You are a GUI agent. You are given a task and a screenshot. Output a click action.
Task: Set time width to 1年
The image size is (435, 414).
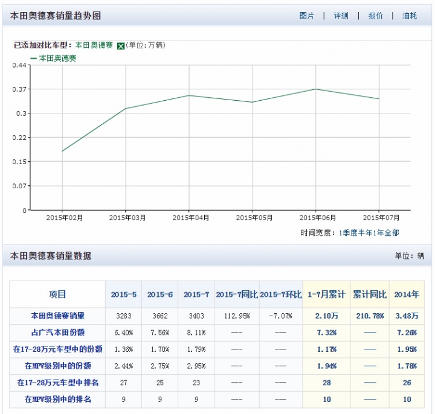378,233
